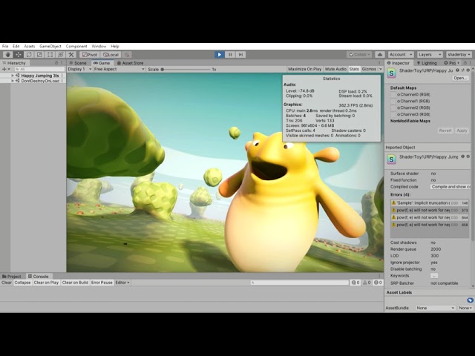This screenshot has width=475, height=356.
Task: Click the Play button
Action: click(x=220, y=54)
